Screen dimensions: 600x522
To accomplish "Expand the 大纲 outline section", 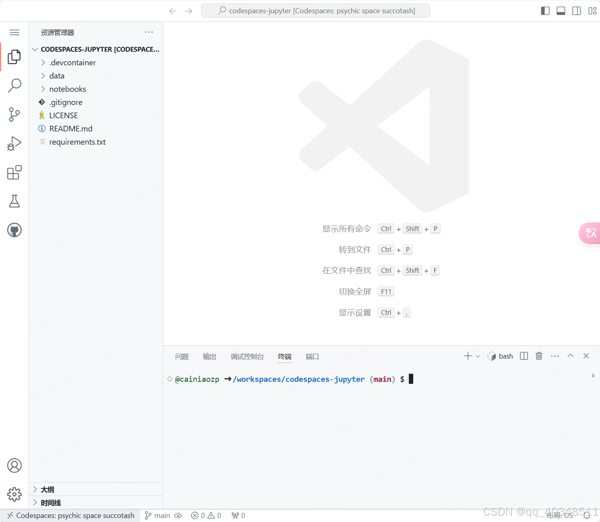I will 96,489.
